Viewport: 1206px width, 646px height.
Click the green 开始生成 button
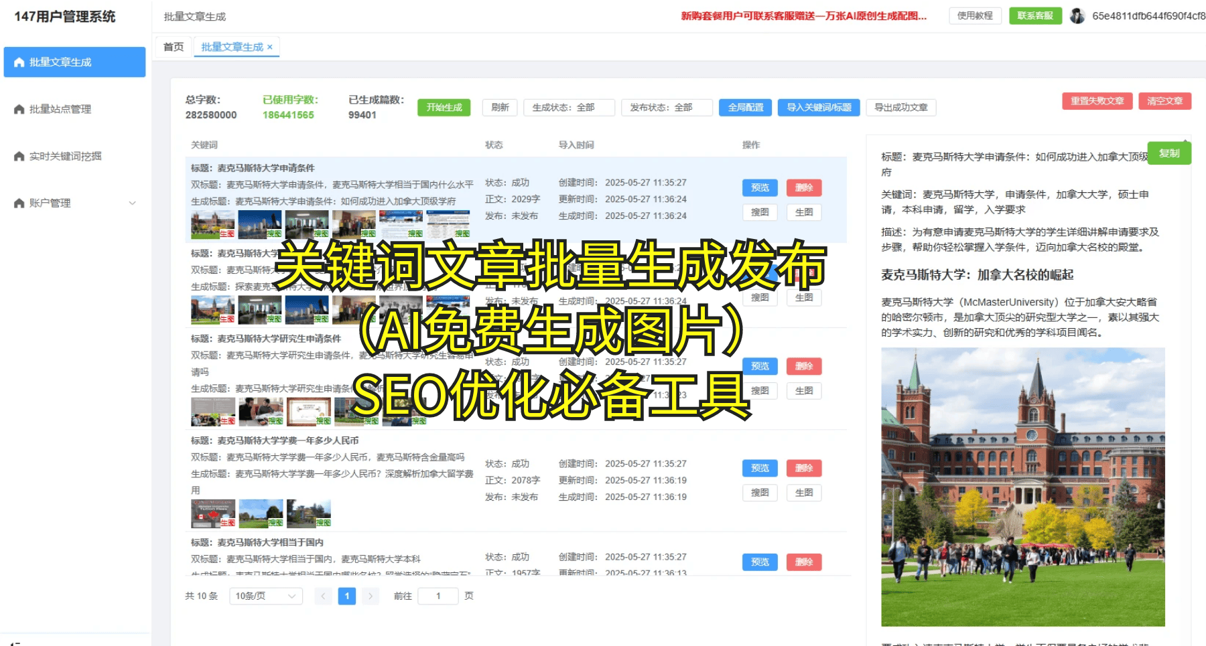[x=444, y=107]
